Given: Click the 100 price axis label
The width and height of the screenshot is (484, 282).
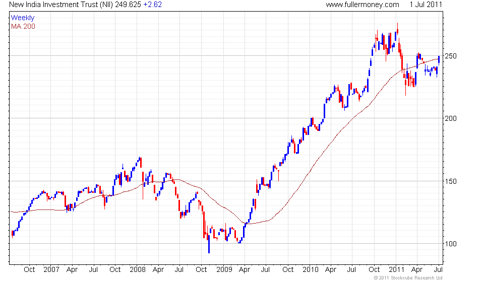Looking at the screenshot, I should coord(451,244).
